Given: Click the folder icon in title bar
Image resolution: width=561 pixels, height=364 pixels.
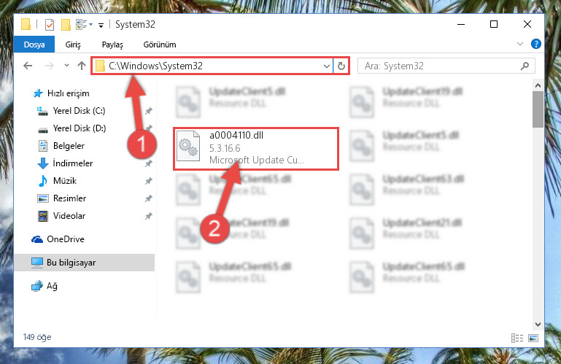Looking at the screenshot, I should point(26,24).
